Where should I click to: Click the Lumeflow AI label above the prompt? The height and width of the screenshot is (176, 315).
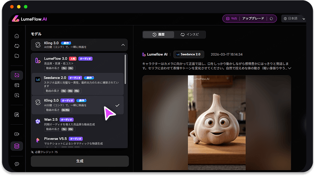pyautogui.click(x=157, y=54)
